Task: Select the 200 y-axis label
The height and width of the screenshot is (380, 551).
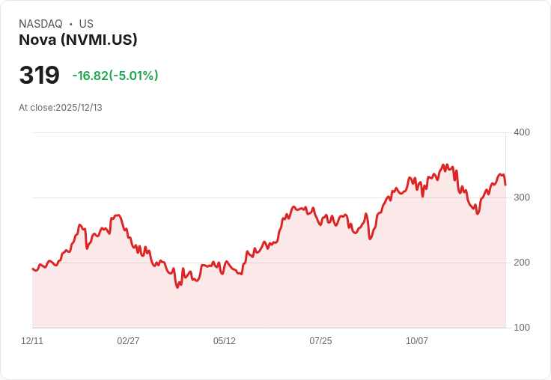Action: (521, 263)
